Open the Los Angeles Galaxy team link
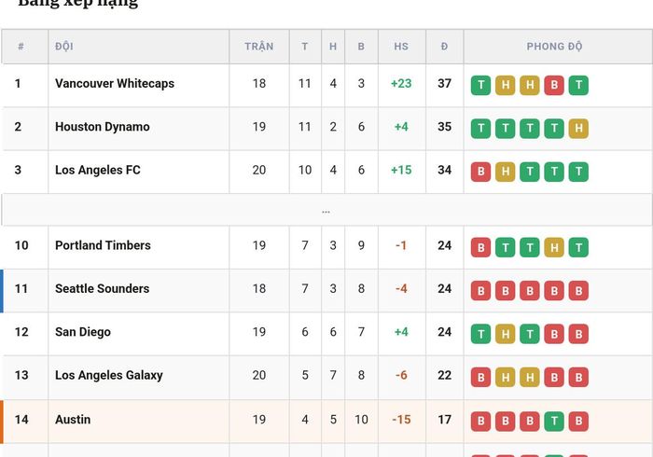 109,375
